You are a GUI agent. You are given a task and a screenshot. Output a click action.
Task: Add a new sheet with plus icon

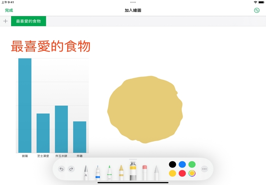6,21
